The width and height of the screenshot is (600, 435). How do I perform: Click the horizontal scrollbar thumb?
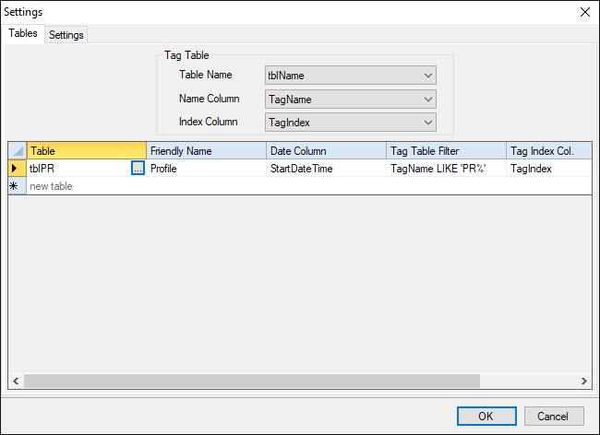point(252,381)
